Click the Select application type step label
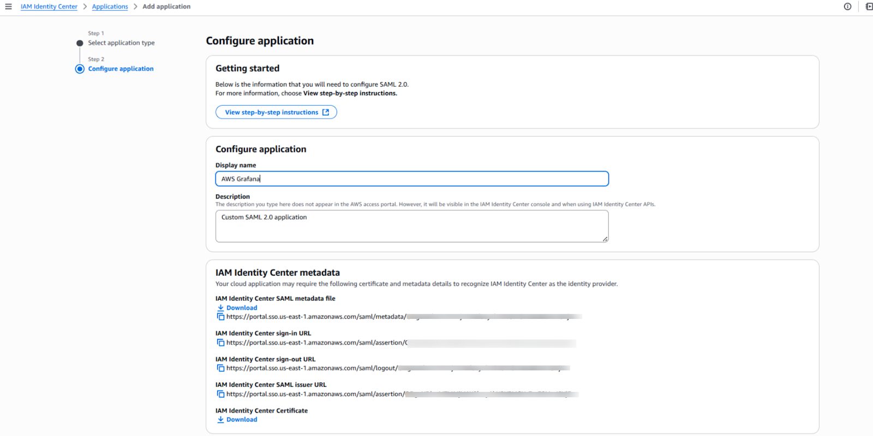The image size is (873, 436). 121,43
